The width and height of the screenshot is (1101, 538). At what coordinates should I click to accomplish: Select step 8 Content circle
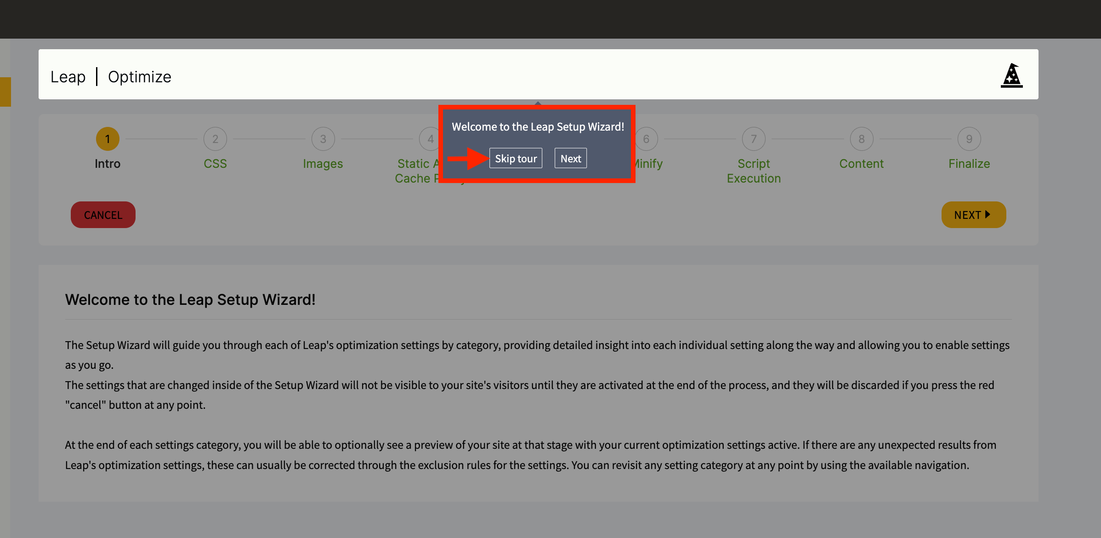(862, 139)
